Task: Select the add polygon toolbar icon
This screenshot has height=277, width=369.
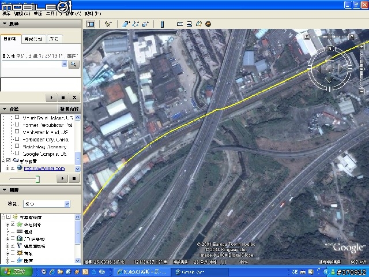Action: pyautogui.click(x=126, y=24)
